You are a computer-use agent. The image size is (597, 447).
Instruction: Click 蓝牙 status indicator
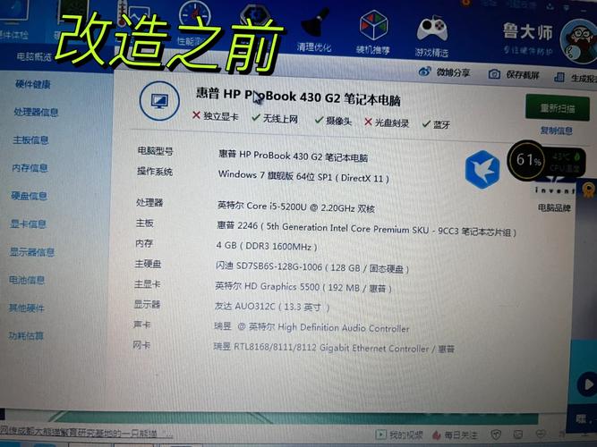436,124
